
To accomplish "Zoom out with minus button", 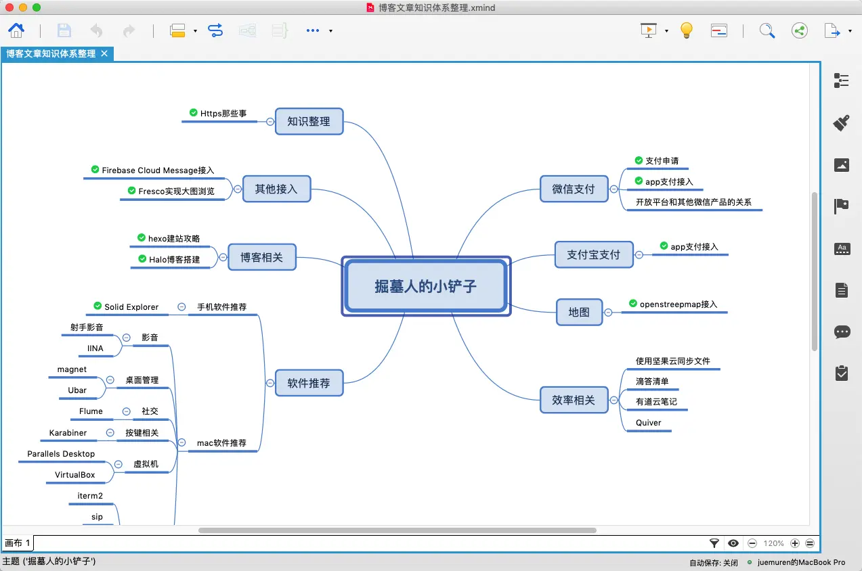I will click(x=752, y=543).
